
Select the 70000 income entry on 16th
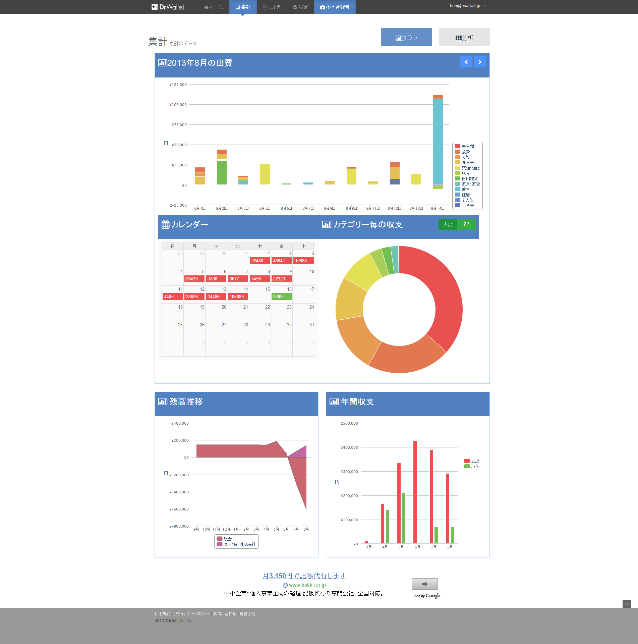[x=281, y=297]
